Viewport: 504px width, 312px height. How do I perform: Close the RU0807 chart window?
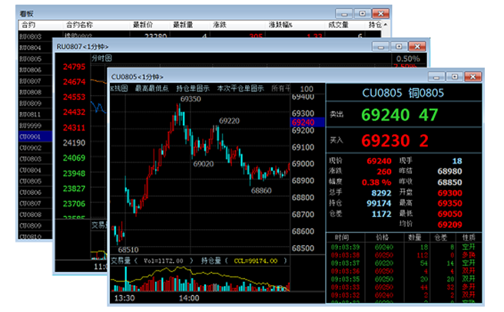click(416, 46)
